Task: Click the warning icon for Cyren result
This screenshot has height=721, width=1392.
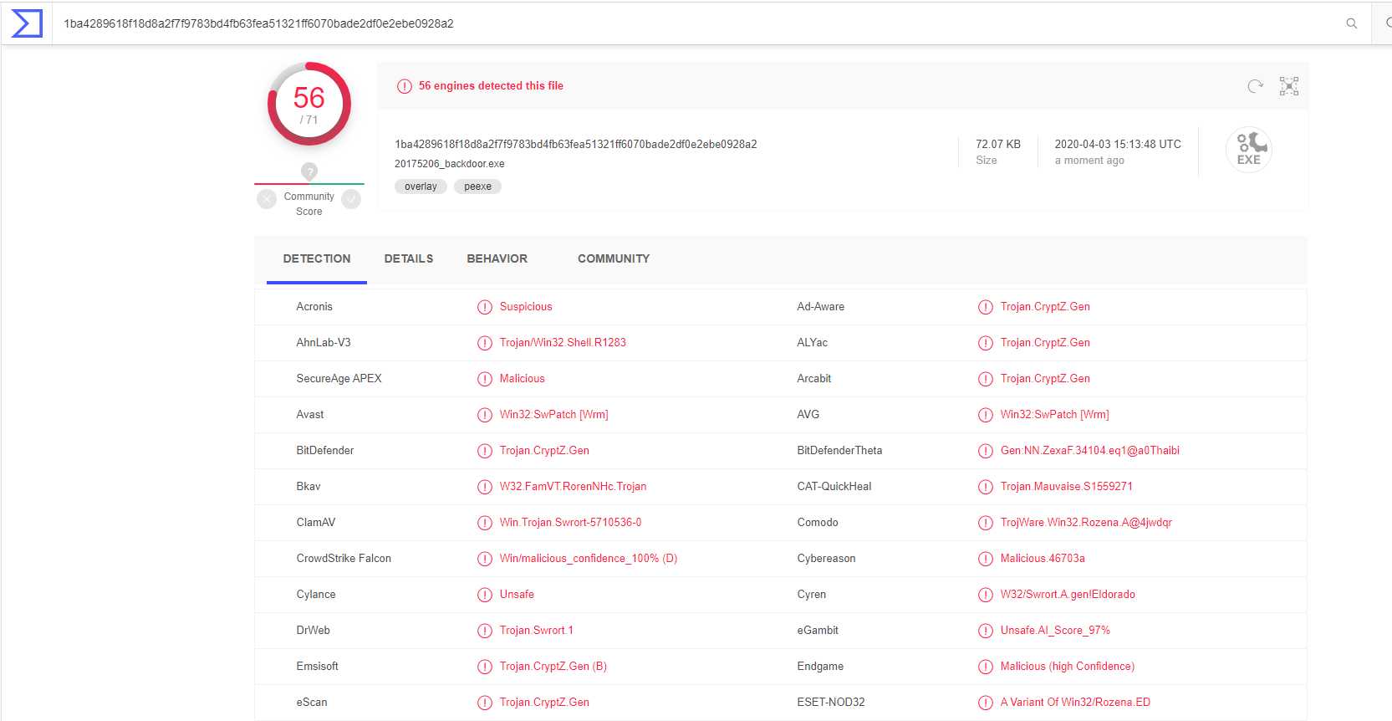Action: pos(986,595)
